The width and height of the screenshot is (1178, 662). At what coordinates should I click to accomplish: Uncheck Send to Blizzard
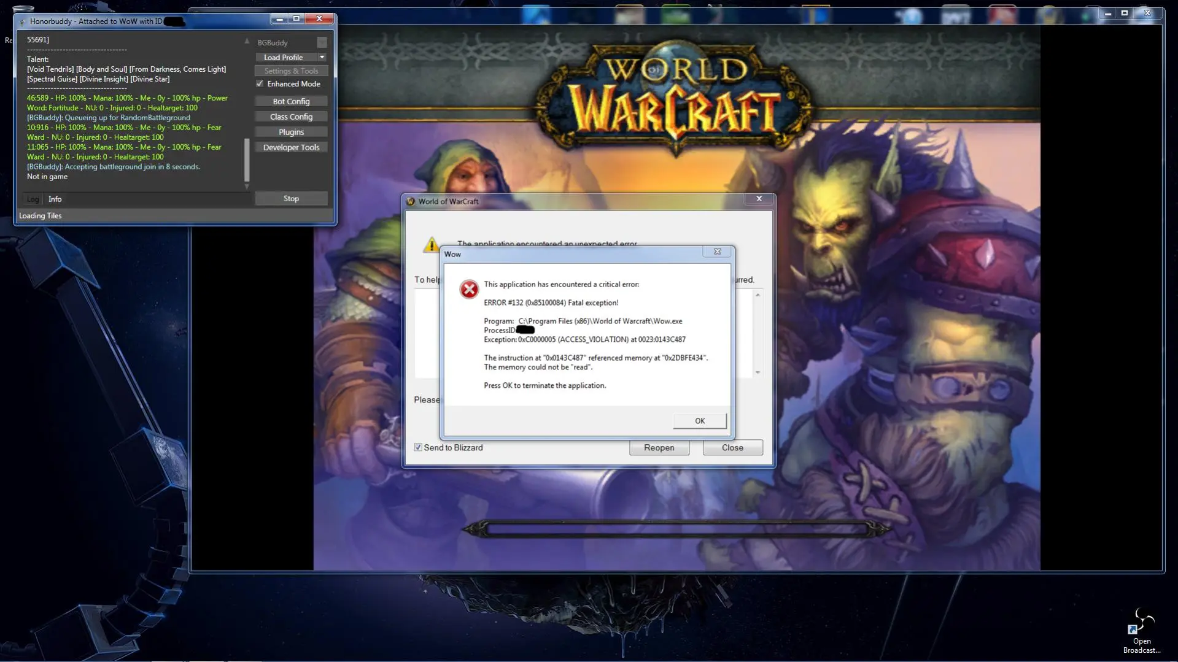418,447
